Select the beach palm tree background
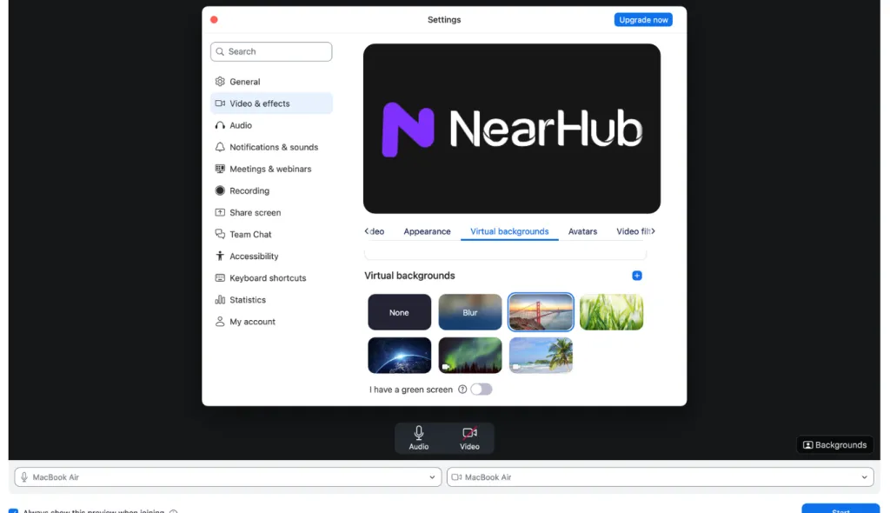The height and width of the screenshot is (513, 890). [x=541, y=355]
